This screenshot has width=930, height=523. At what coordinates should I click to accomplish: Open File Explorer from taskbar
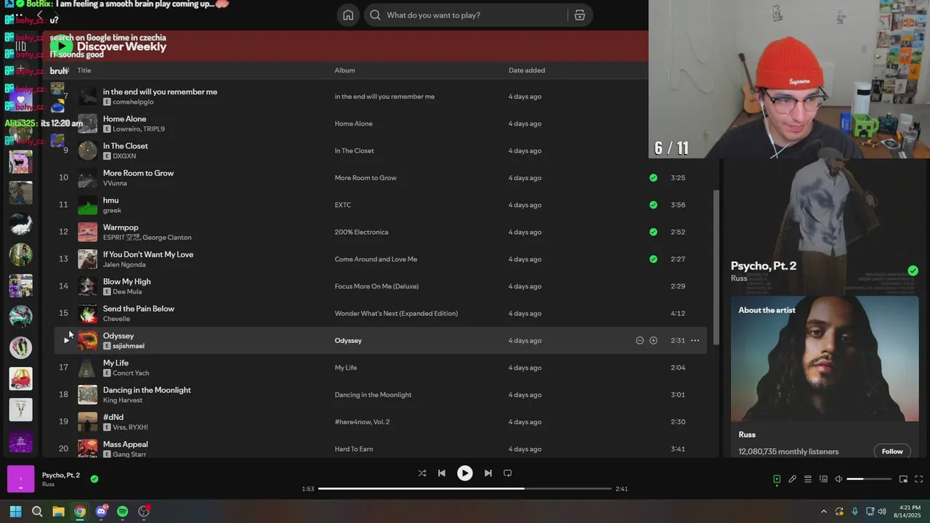point(58,511)
